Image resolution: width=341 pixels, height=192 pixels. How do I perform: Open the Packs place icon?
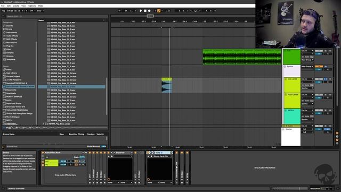4,70
